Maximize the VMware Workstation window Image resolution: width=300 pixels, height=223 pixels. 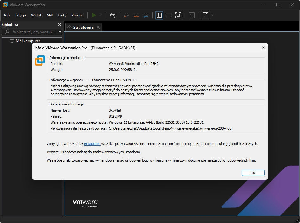278,5
